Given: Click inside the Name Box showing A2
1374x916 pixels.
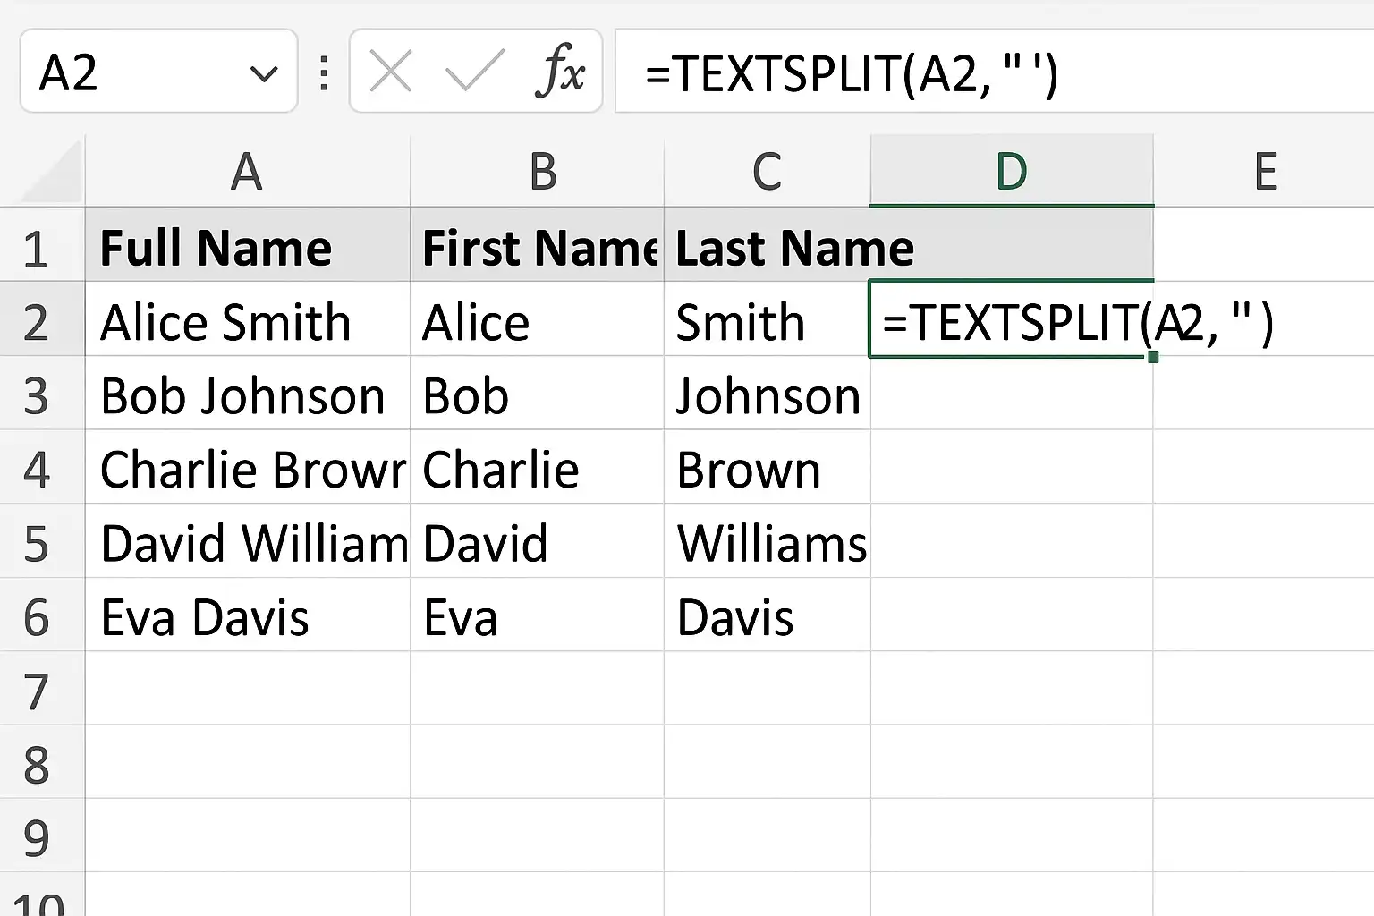Looking at the screenshot, I should 134,72.
